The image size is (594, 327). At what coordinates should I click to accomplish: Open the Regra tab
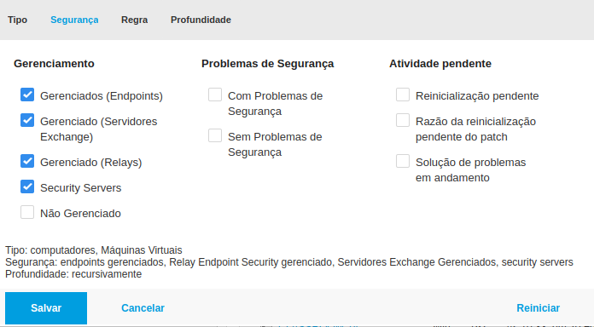click(135, 20)
